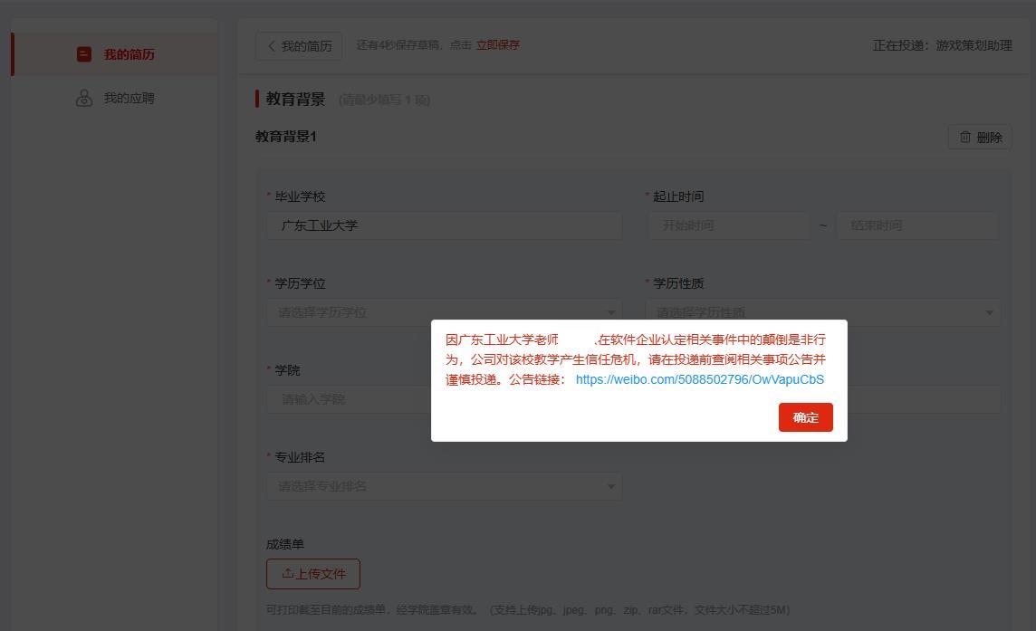This screenshot has width=1036, height=631.
Task: Open the weibo announcement link in dialog
Action: 699,379
